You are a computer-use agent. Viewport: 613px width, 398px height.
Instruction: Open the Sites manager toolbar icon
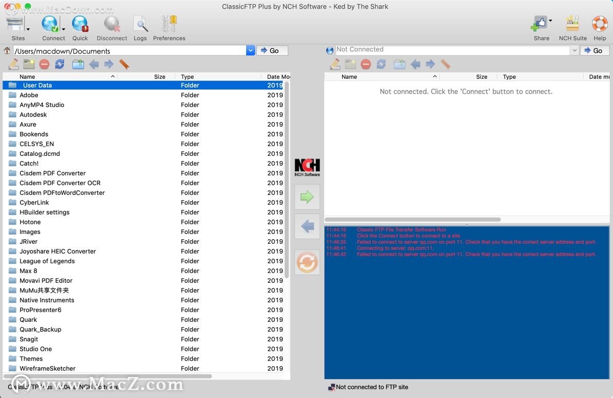(15, 24)
